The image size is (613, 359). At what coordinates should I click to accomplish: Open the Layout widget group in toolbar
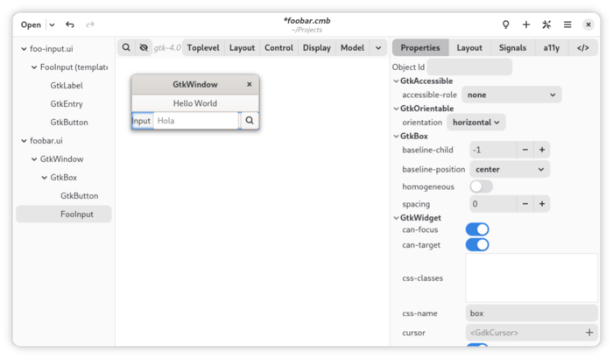click(x=242, y=47)
